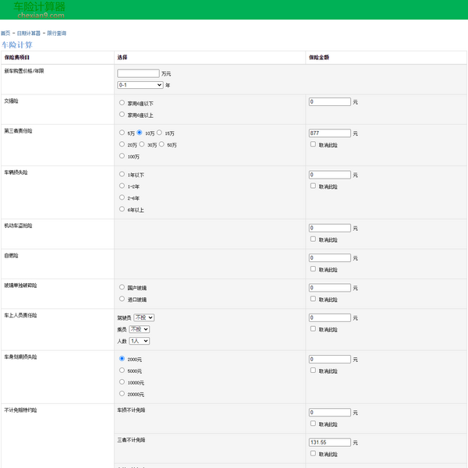
Task: Open the 限行查询 link
Action: (56, 34)
